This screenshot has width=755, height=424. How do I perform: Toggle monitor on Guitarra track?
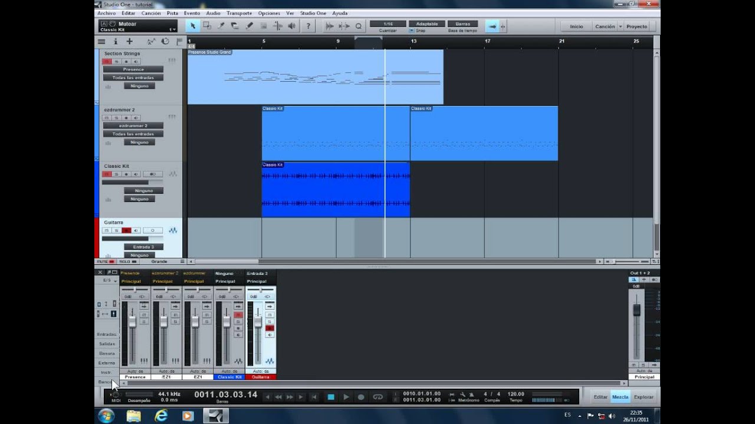click(x=135, y=230)
